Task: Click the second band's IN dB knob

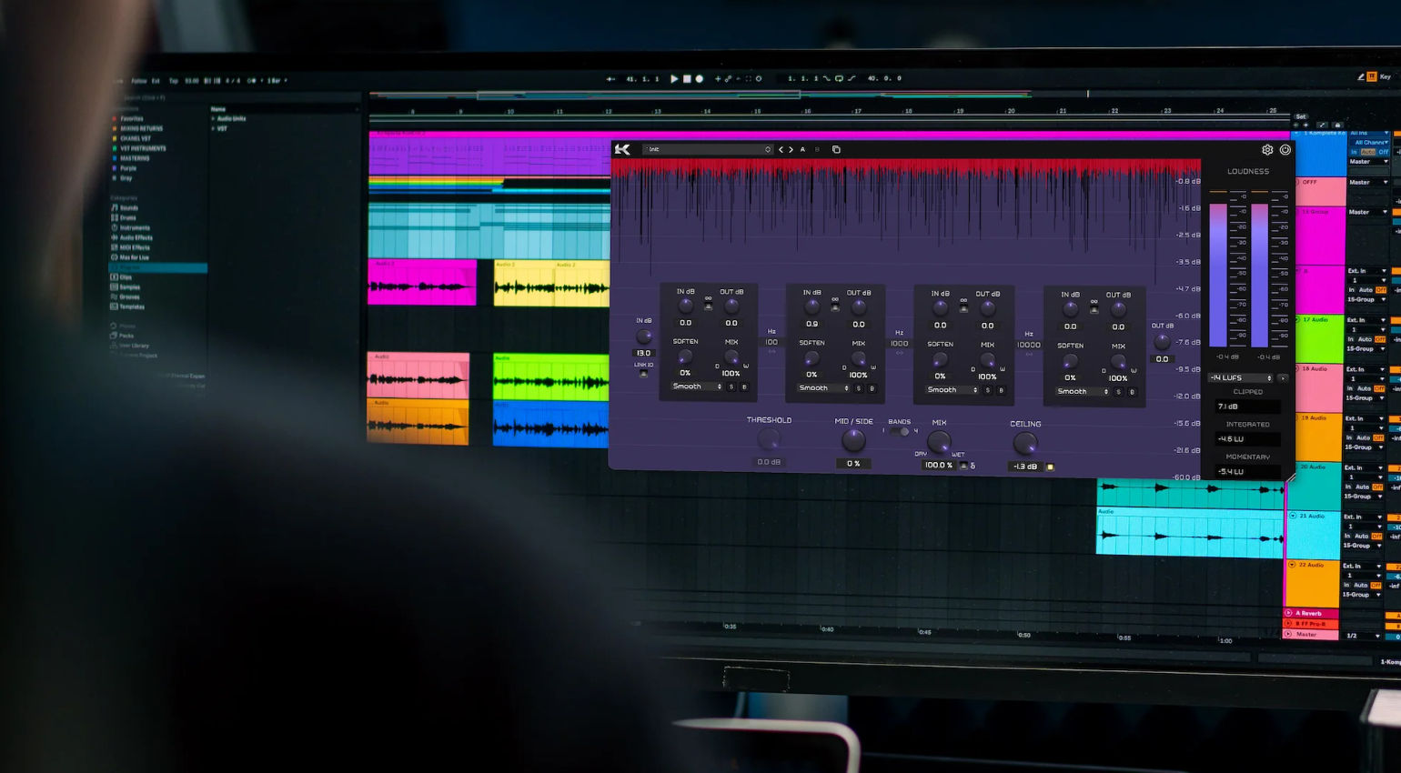Action: point(811,307)
